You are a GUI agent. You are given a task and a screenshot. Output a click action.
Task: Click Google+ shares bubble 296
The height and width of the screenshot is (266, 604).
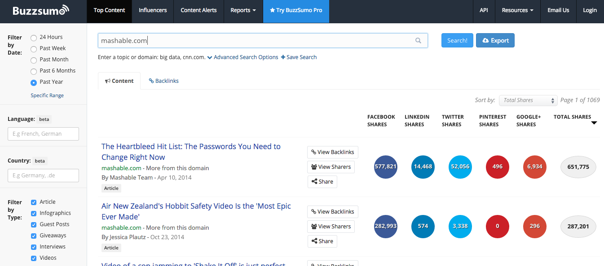click(535, 227)
